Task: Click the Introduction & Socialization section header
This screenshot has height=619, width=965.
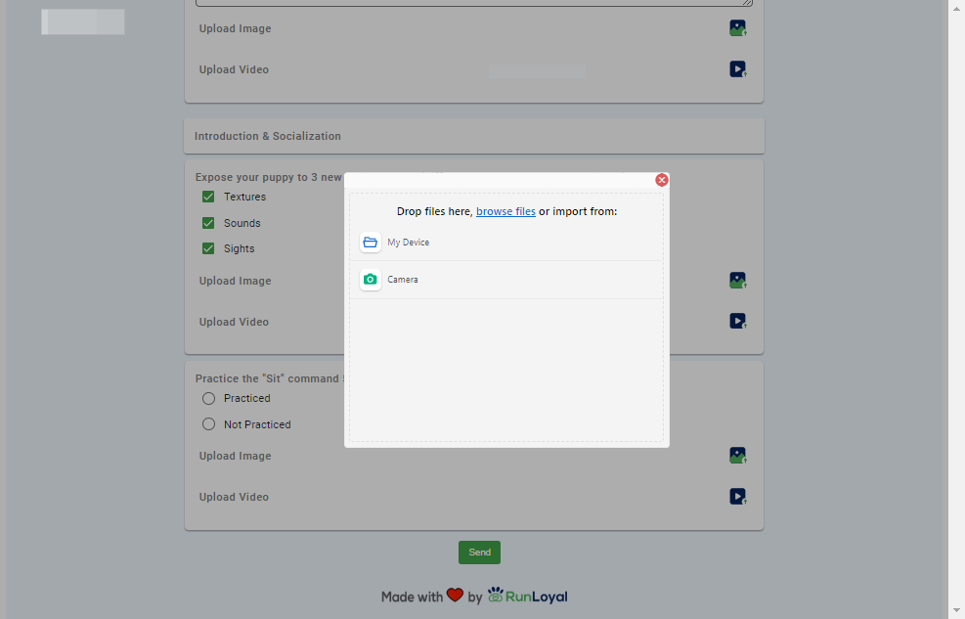Action: (x=474, y=136)
